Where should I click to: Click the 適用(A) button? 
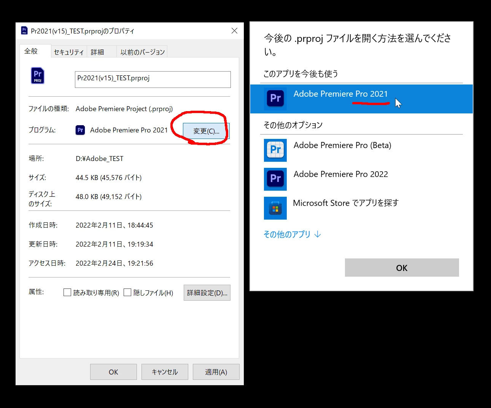(216, 372)
